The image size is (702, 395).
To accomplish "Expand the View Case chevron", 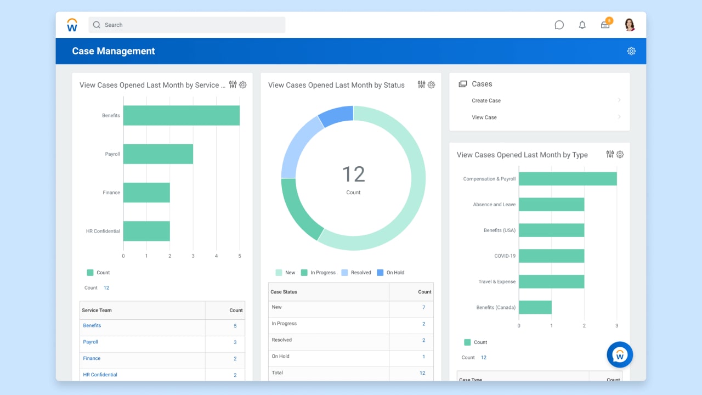I will point(619,117).
